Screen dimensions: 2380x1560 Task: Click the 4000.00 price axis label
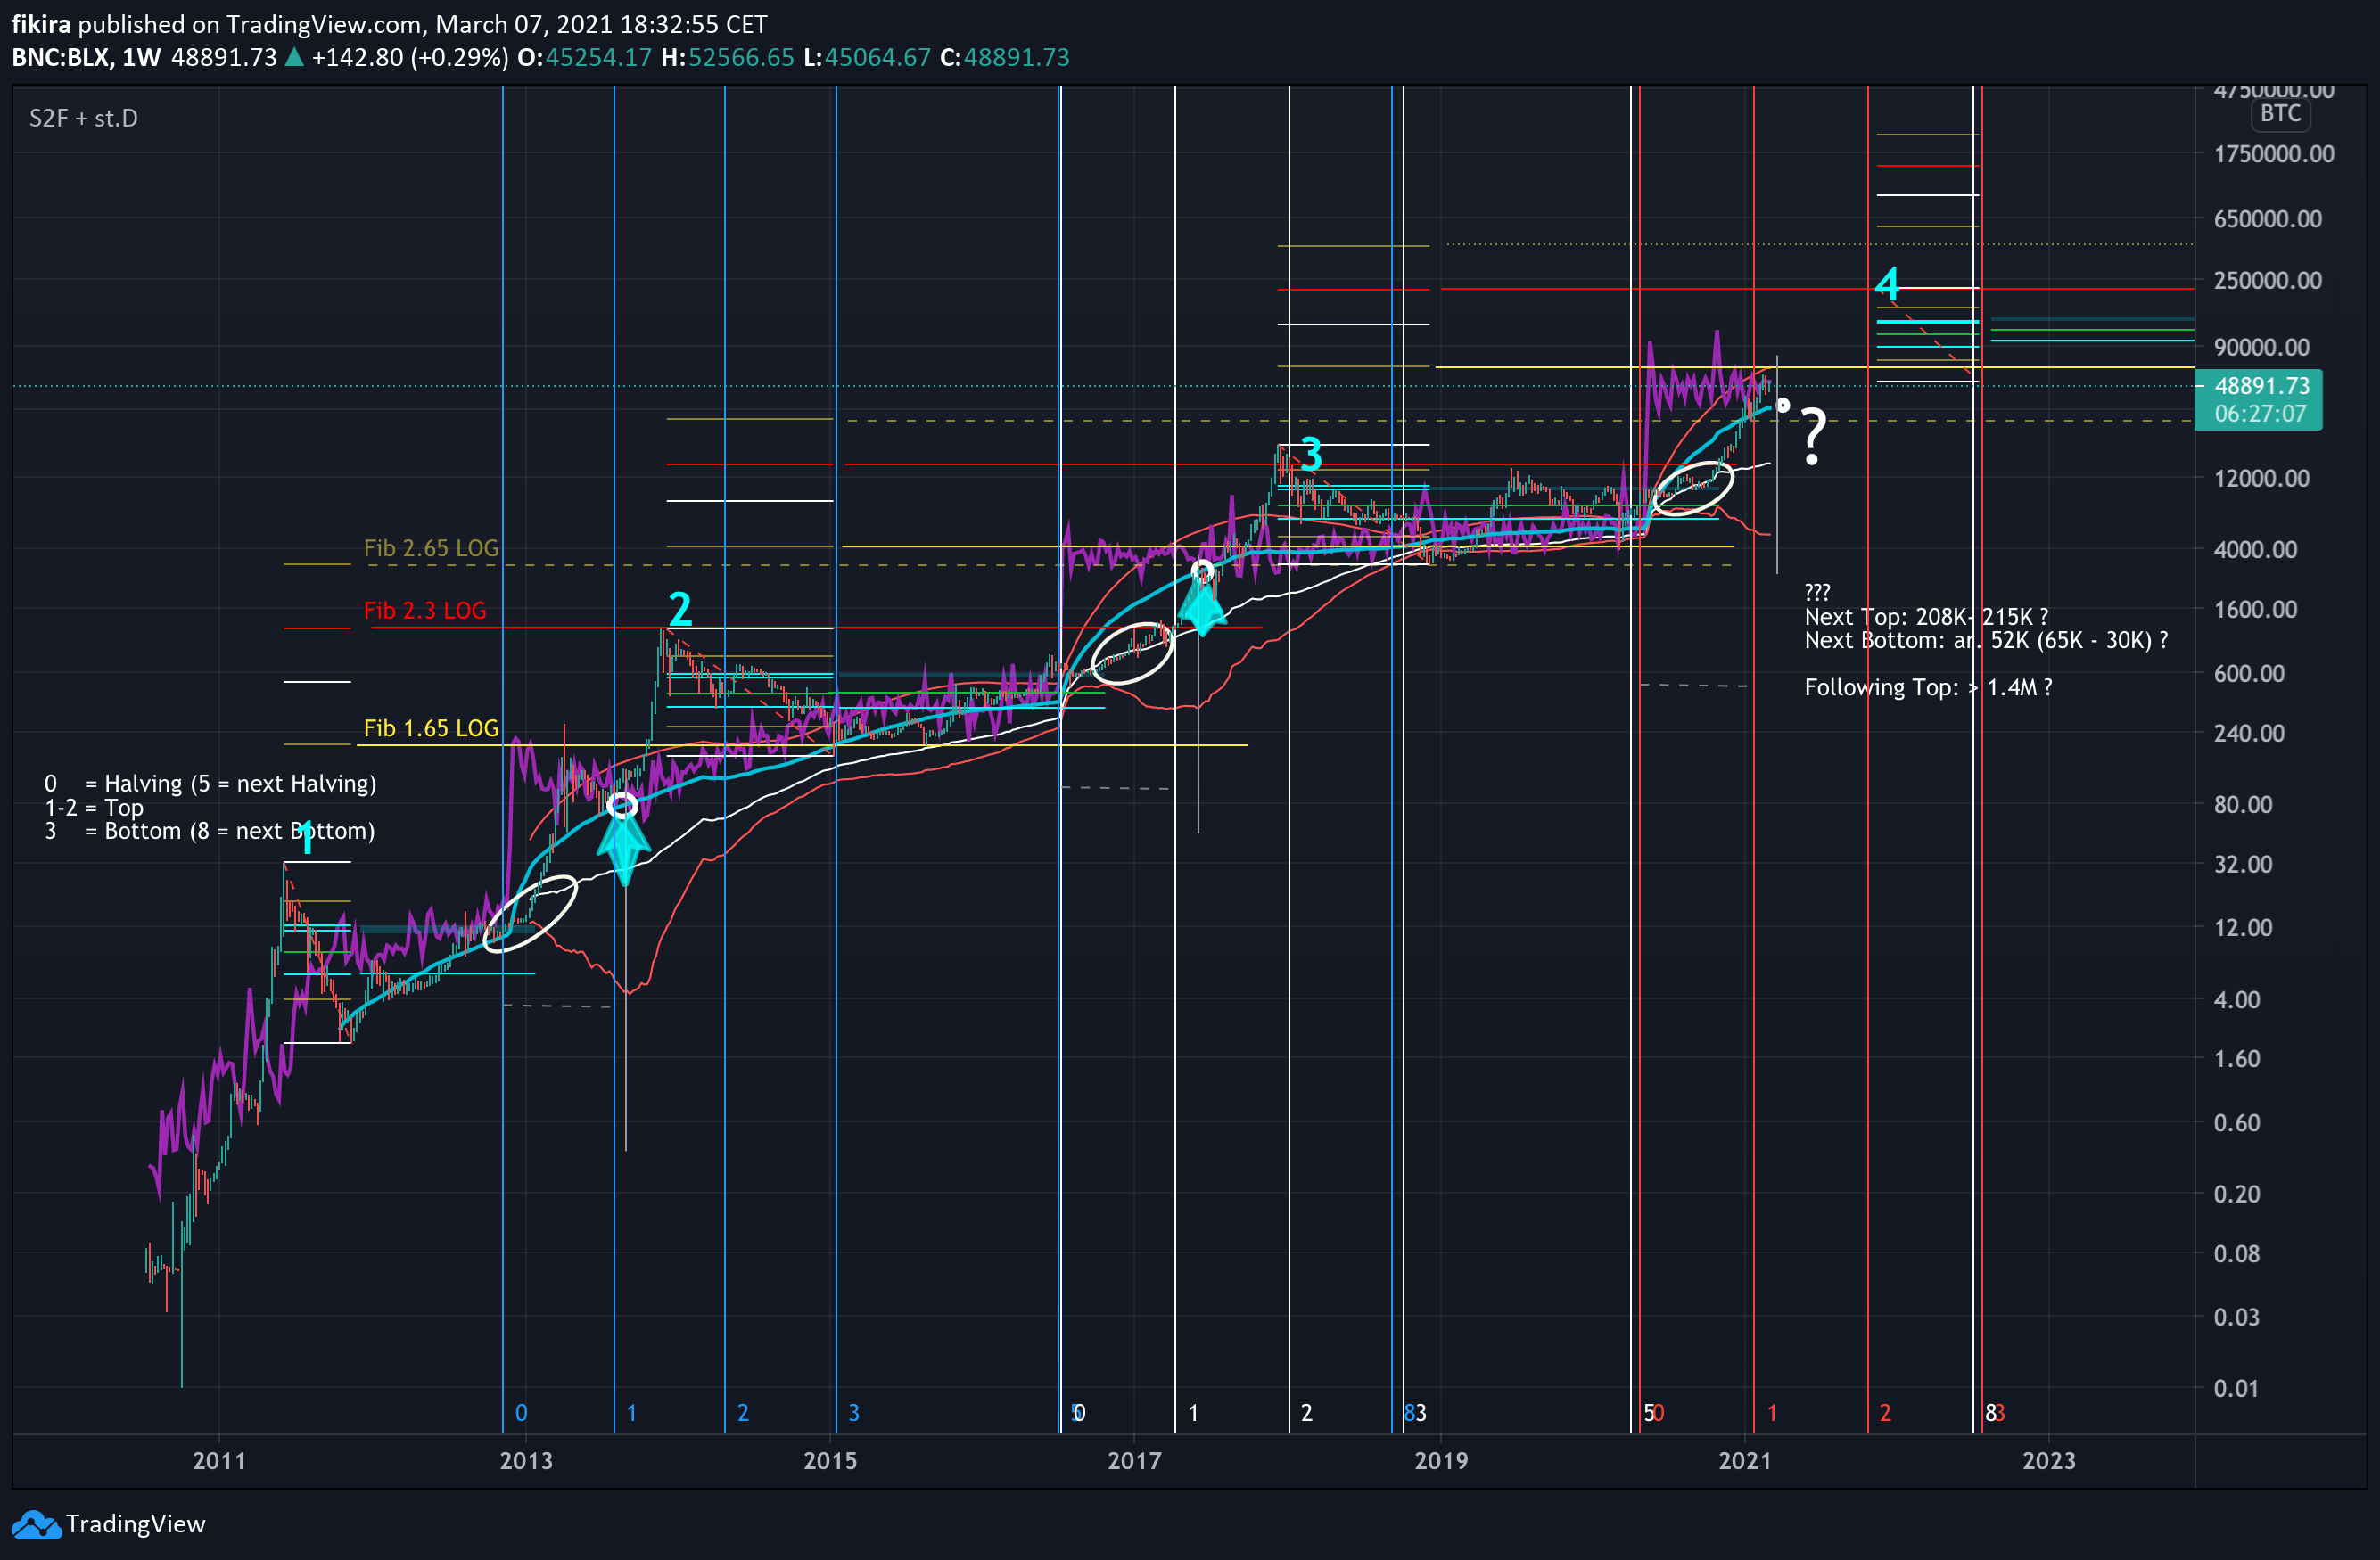pyautogui.click(x=2256, y=550)
